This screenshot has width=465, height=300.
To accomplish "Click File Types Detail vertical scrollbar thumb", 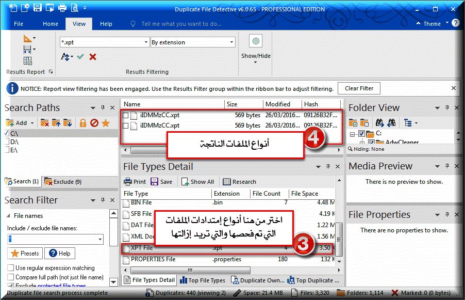I will [x=339, y=239].
